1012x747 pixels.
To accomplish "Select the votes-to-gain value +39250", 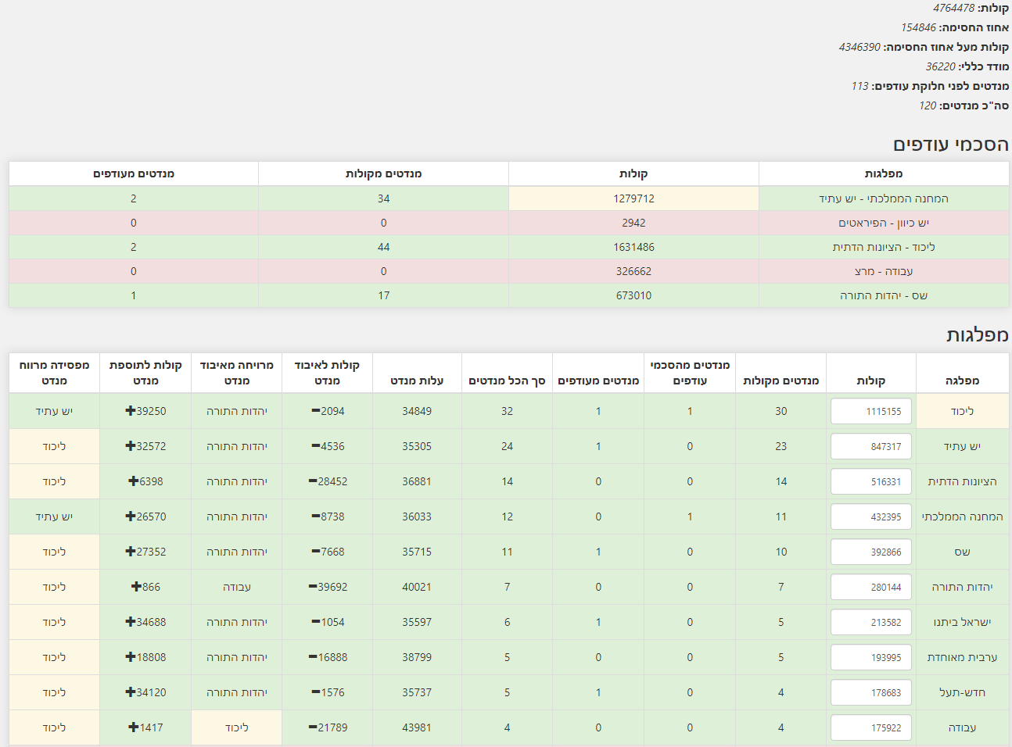I will tap(145, 411).
